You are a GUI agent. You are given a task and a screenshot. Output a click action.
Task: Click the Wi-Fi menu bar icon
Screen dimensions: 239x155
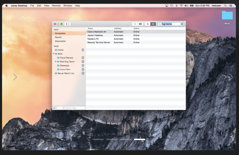181,6
